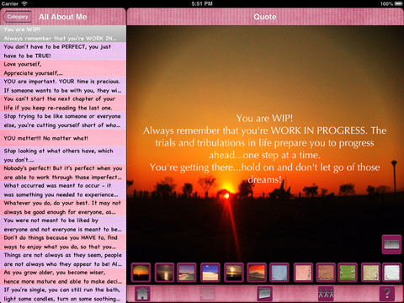Image resolution: width=404 pixels, height=303 pixels.
Task: Choose the sun over ocean thumbnail
Action: (234, 272)
